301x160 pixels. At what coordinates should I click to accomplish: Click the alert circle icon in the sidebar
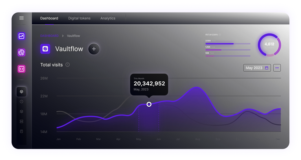pos(21,102)
